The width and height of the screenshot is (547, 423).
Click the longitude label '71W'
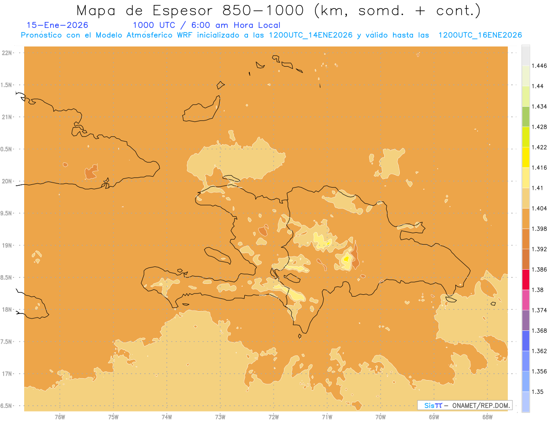point(327,417)
